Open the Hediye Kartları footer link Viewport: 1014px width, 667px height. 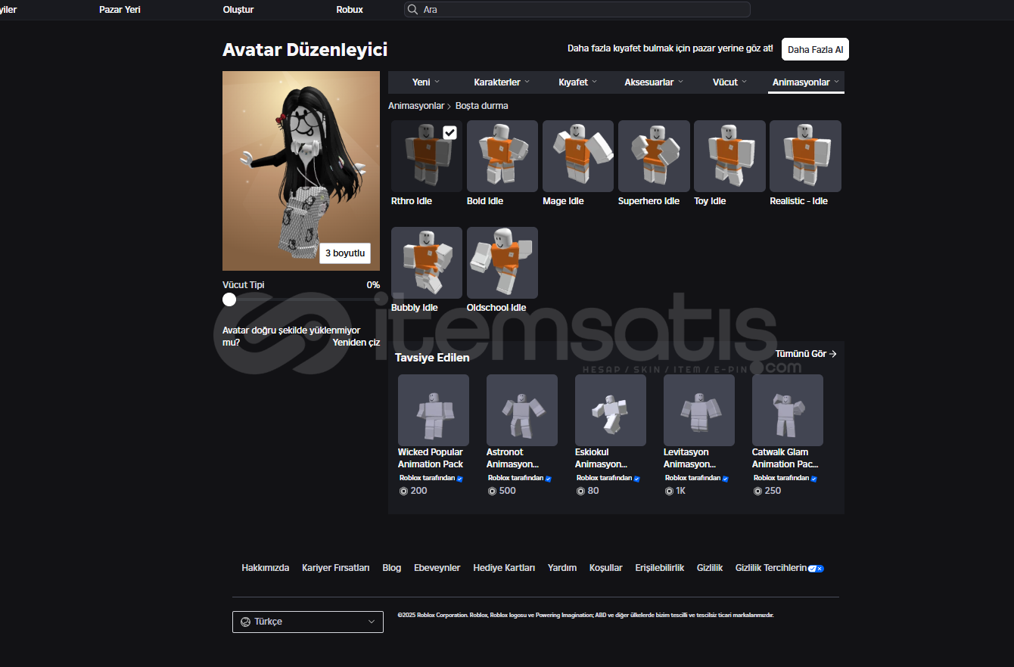pyautogui.click(x=504, y=568)
